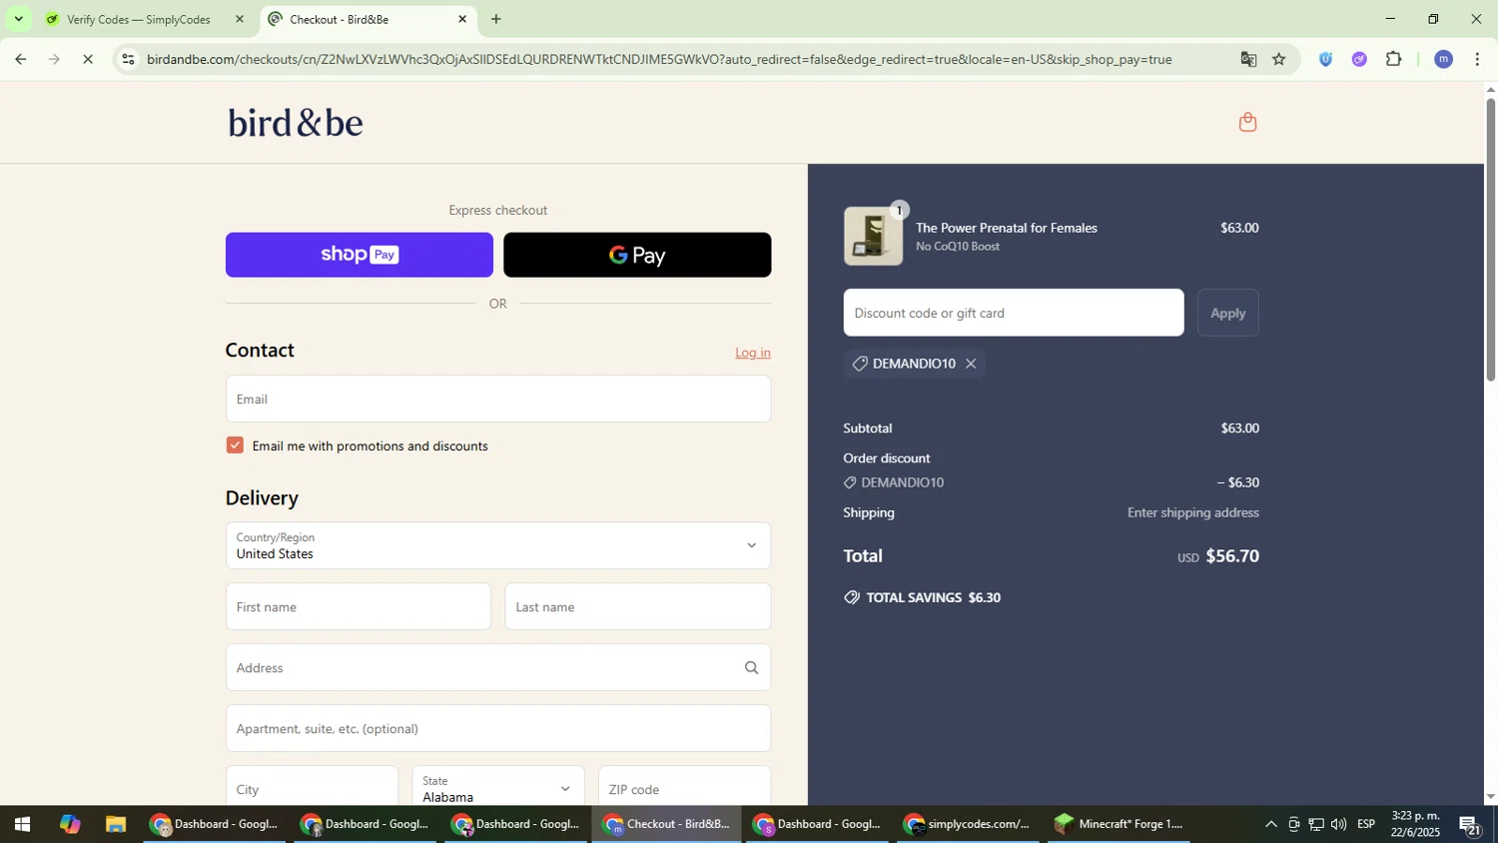The height and width of the screenshot is (843, 1498).
Task: Pay with Google Pay button
Action: coord(637,255)
